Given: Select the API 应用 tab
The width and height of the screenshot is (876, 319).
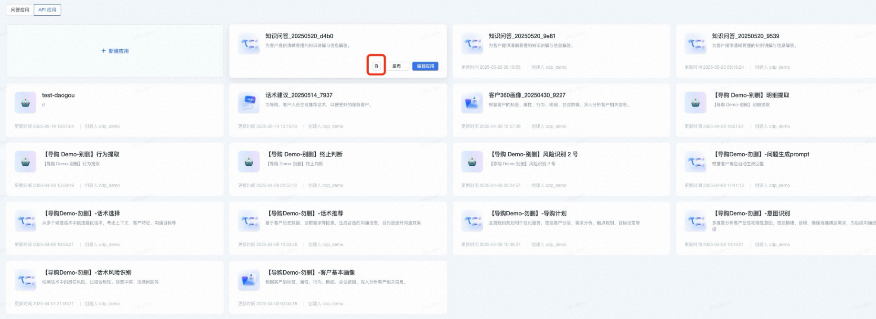Looking at the screenshot, I should coord(47,10).
